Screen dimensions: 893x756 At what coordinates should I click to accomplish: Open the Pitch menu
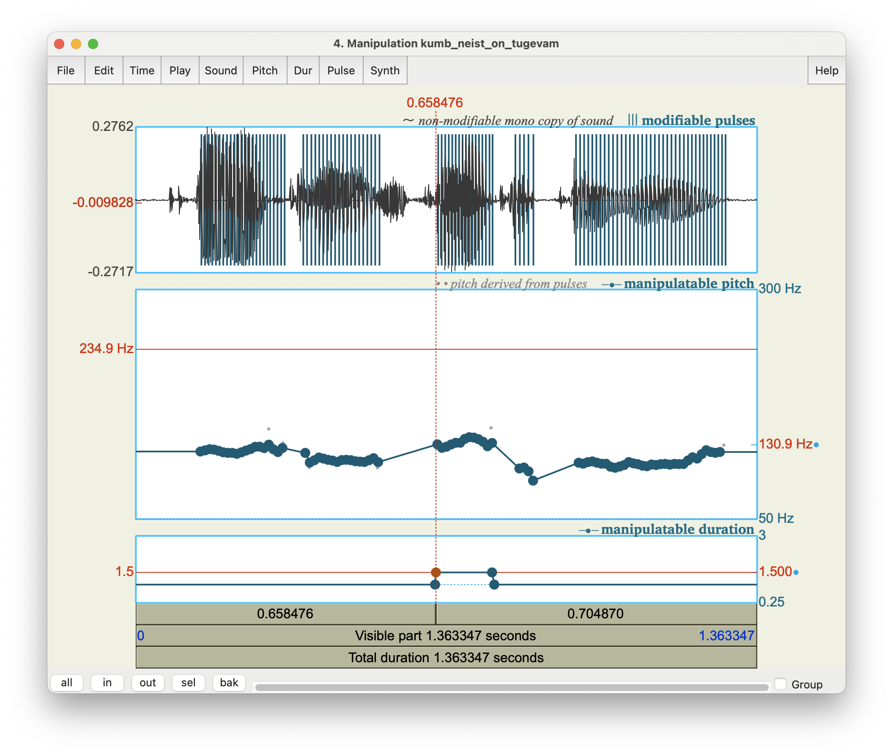click(265, 70)
